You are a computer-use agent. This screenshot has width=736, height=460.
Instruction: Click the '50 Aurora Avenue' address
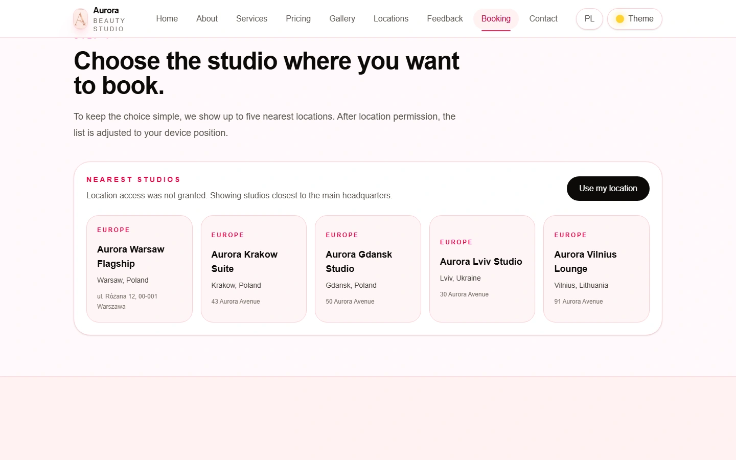click(x=350, y=302)
